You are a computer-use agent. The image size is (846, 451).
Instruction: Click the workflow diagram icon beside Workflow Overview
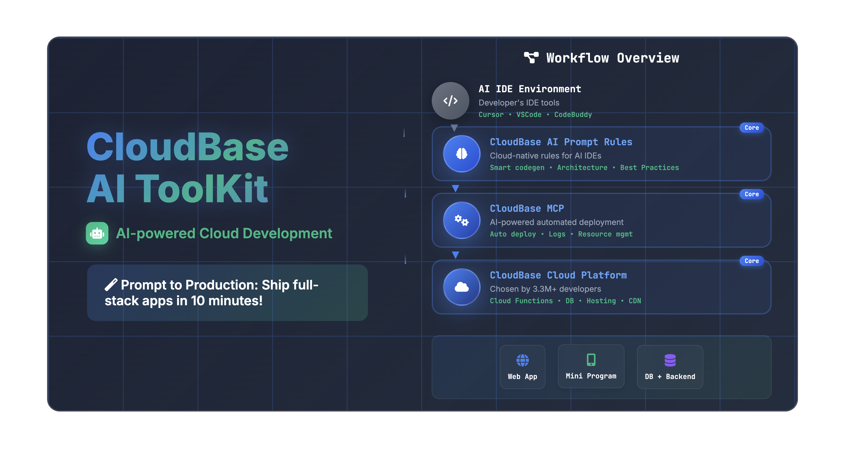click(531, 58)
